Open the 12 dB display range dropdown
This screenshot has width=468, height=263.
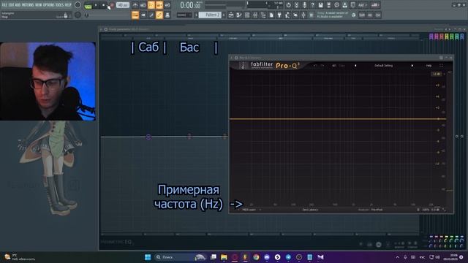[437, 74]
